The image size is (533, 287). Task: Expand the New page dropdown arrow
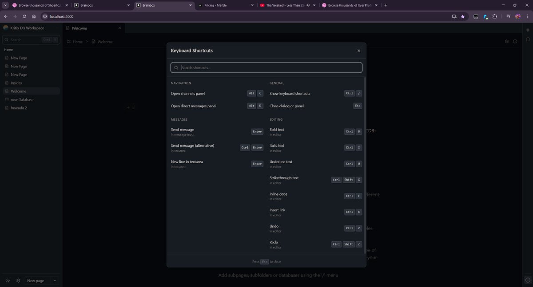(x=55, y=281)
